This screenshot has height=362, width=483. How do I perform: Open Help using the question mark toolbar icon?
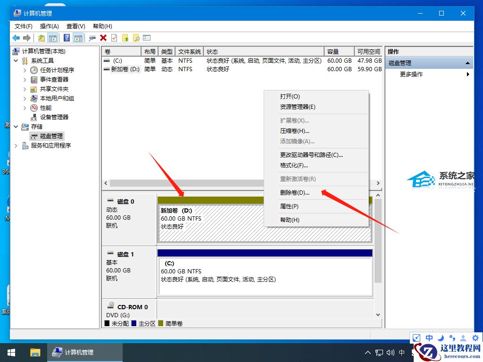[67, 38]
